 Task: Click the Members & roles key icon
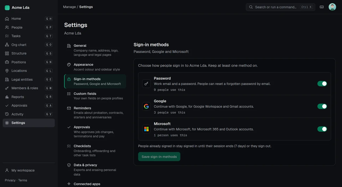coord(7,88)
